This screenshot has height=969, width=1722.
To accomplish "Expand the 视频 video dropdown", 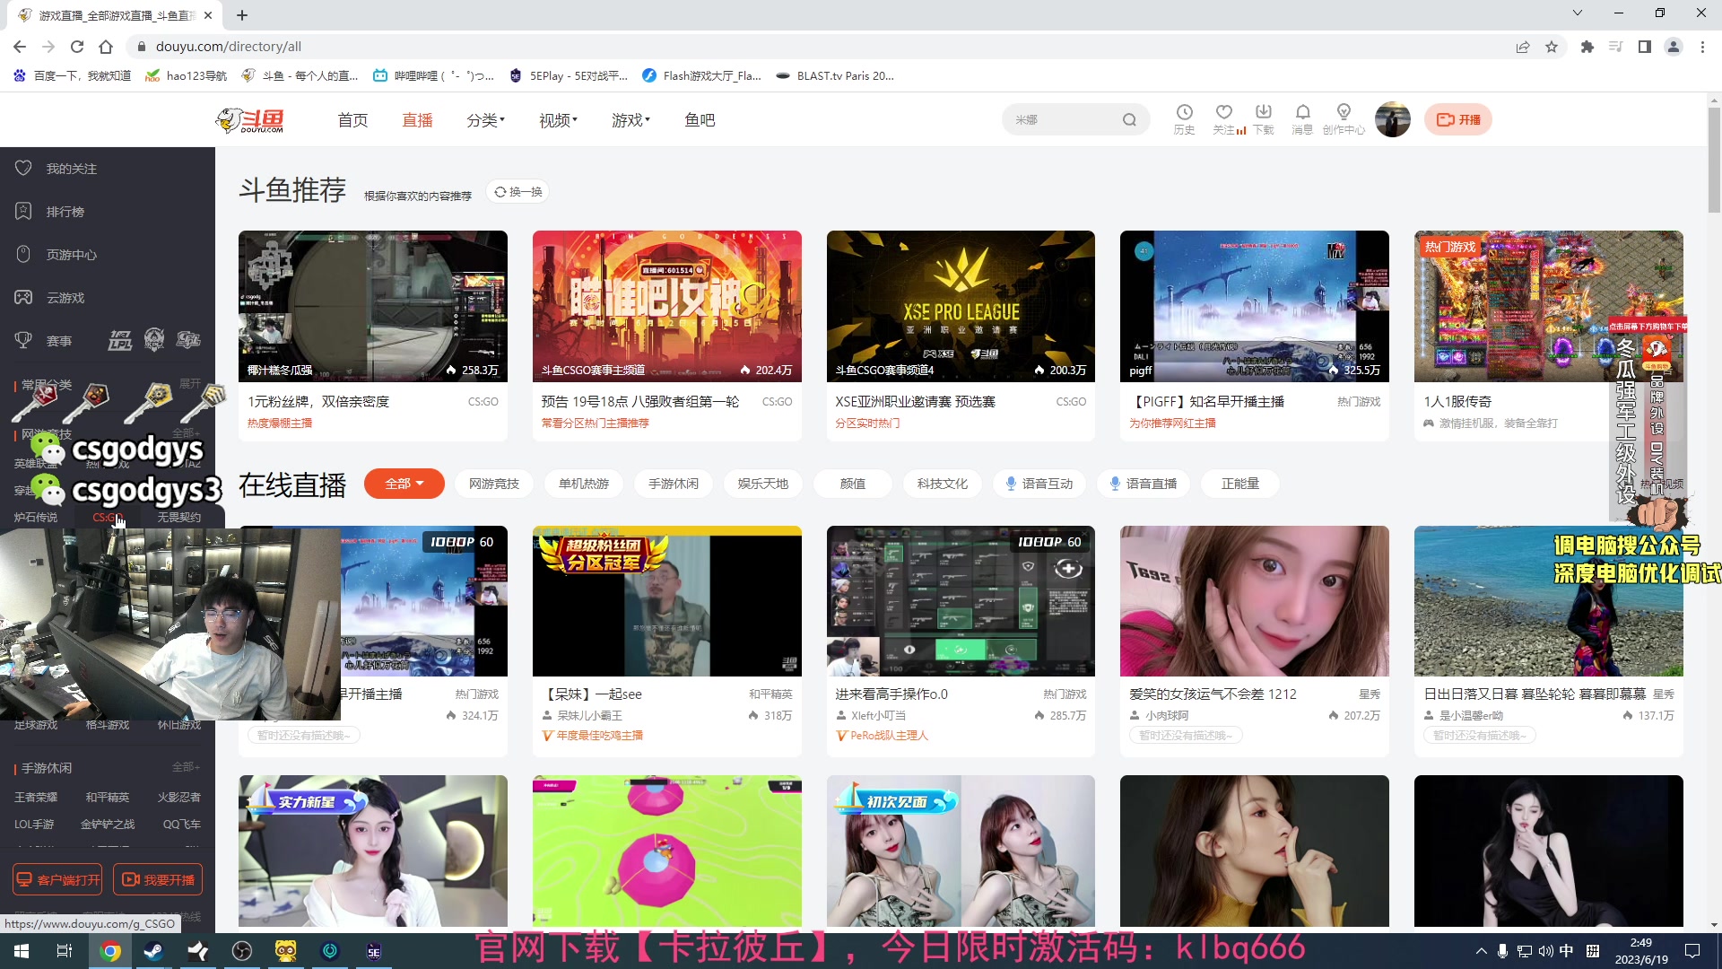I will [558, 120].
